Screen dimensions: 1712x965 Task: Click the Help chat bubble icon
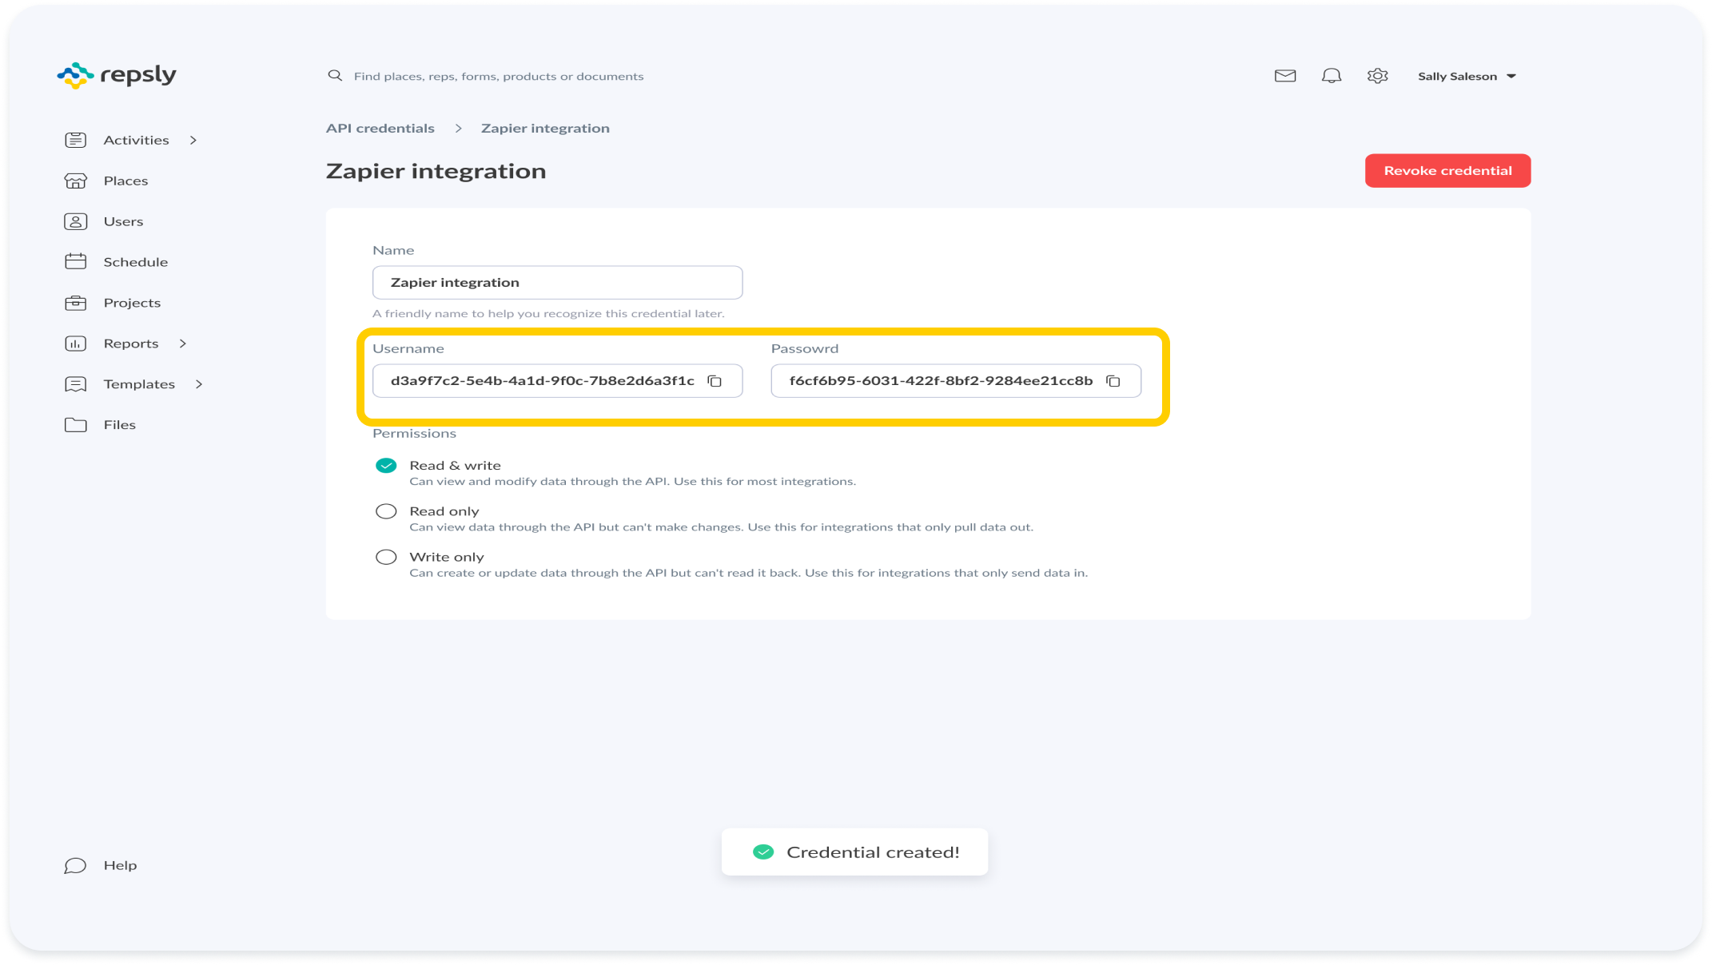76,866
